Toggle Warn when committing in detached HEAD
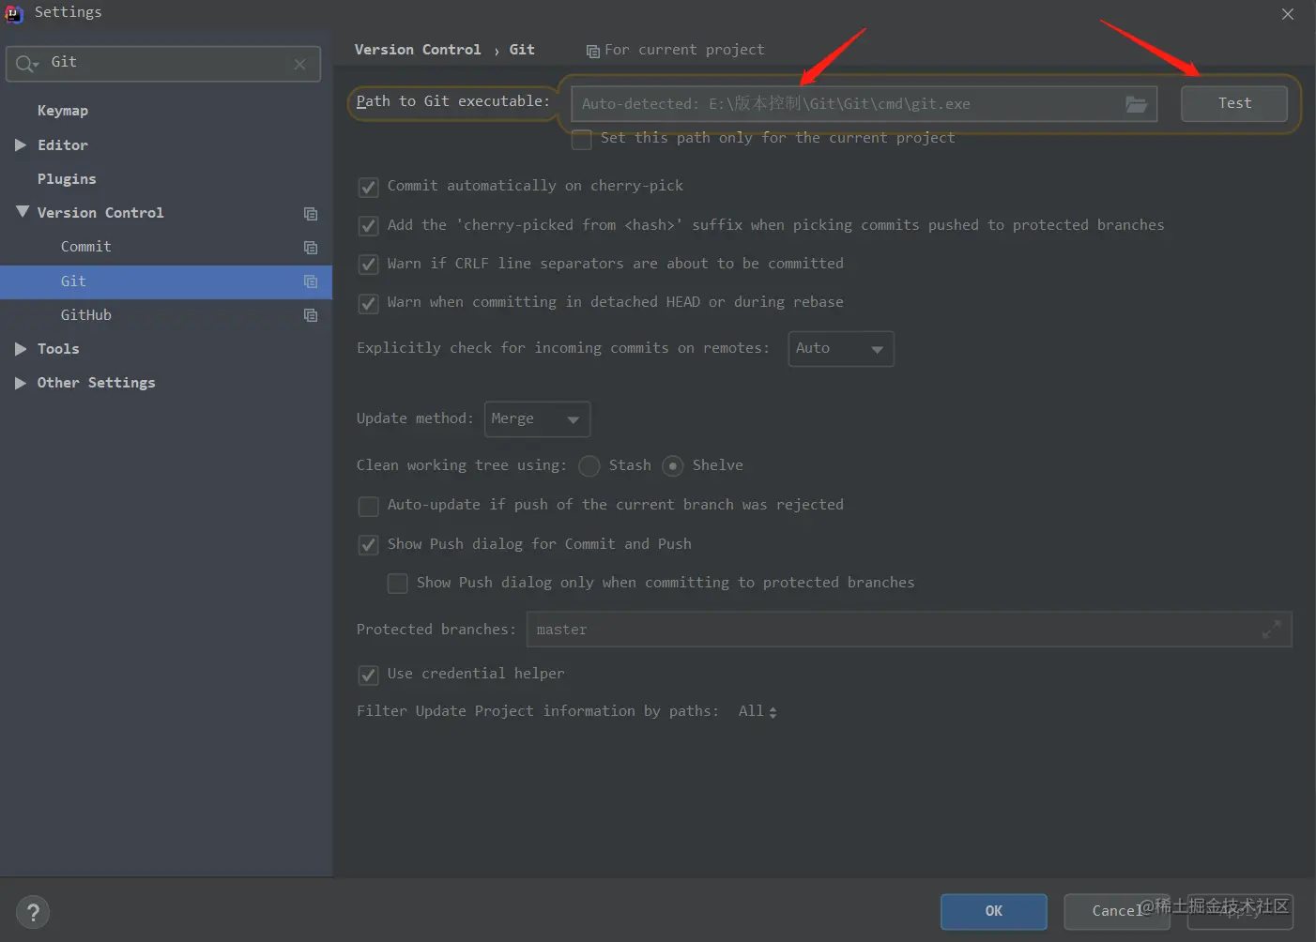 tap(369, 303)
